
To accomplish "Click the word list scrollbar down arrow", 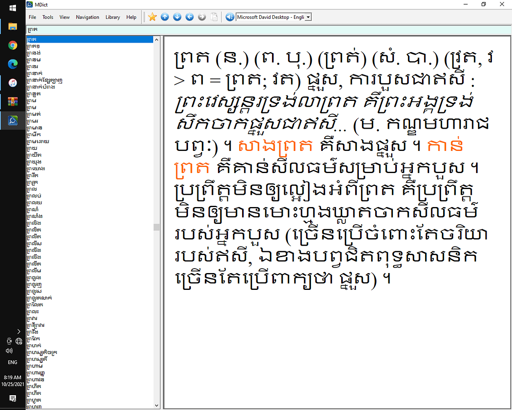I will [156, 405].
